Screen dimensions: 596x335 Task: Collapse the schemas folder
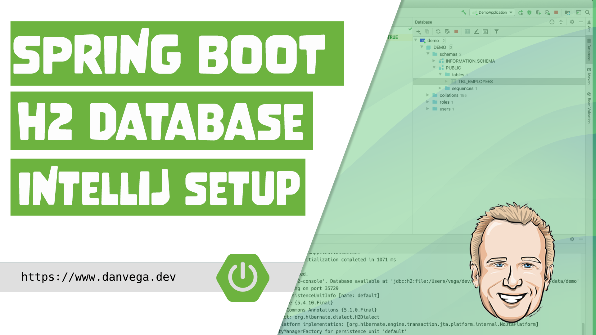pyautogui.click(x=428, y=54)
